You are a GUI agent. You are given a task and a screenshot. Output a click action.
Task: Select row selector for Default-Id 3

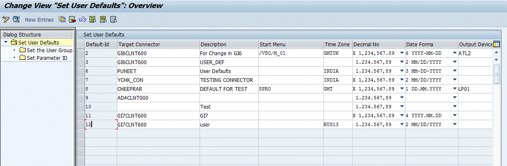(x=81, y=62)
